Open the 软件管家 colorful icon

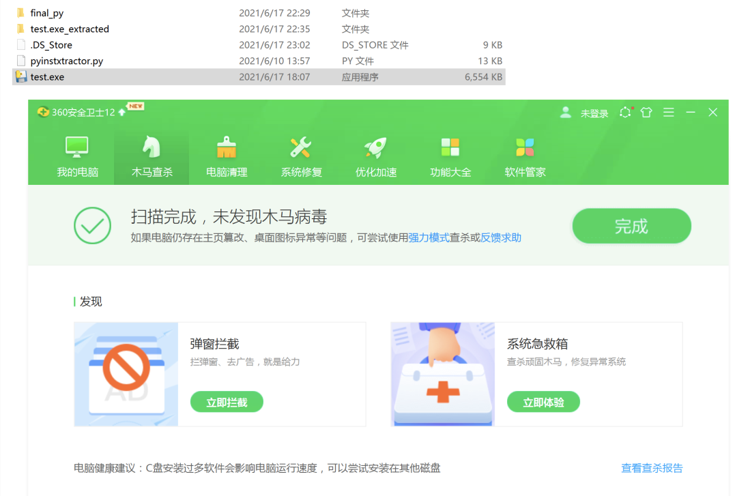click(x=525, y=147)
